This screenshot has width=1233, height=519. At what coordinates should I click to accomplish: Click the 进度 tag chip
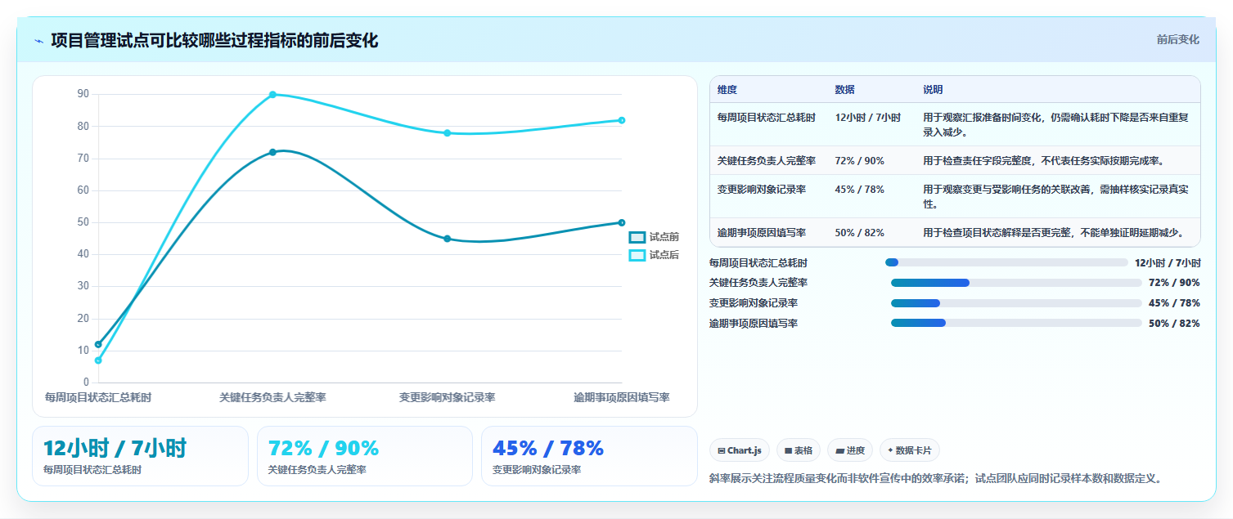click(x=850, y=450)
